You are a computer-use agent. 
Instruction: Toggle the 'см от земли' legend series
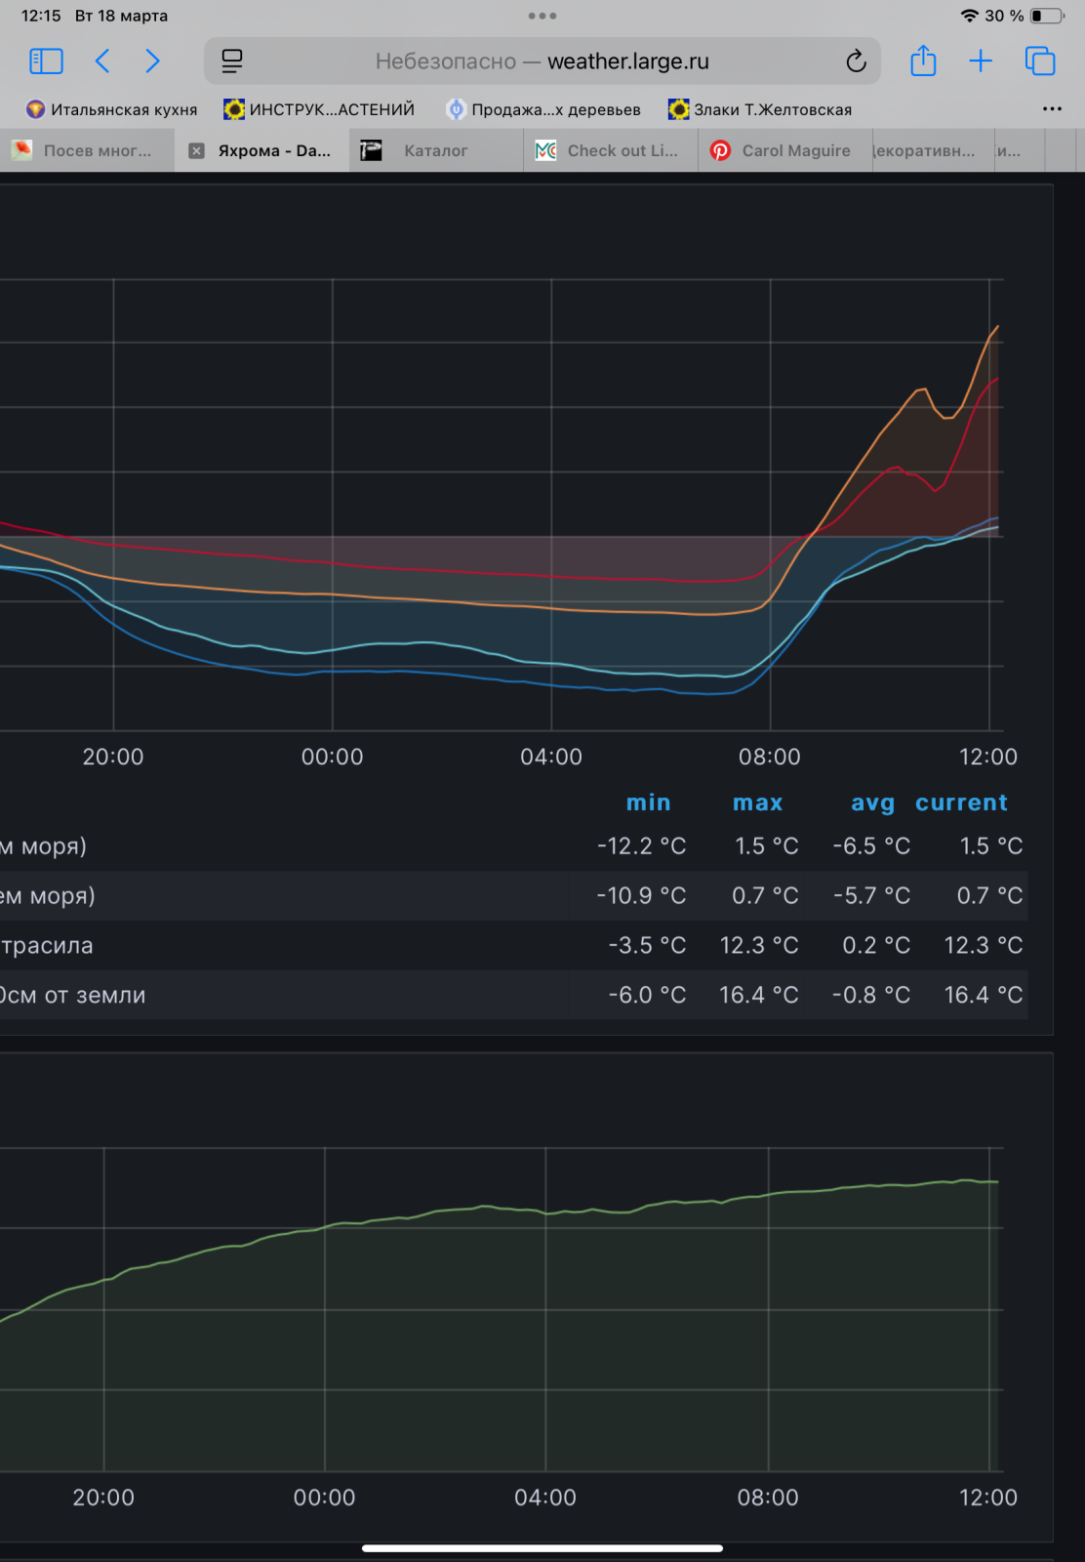pos(72,995)
